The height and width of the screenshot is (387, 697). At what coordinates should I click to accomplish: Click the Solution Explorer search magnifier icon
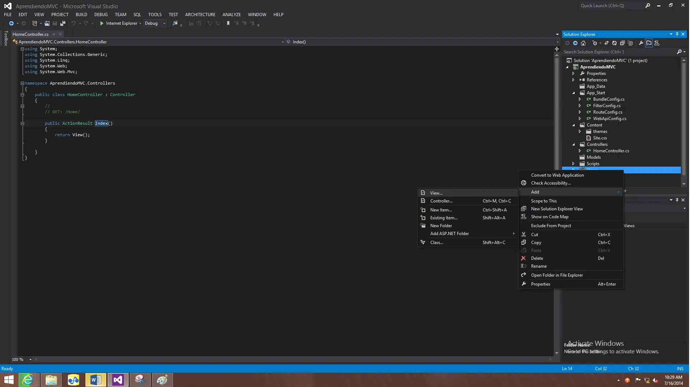click(679, 52)
